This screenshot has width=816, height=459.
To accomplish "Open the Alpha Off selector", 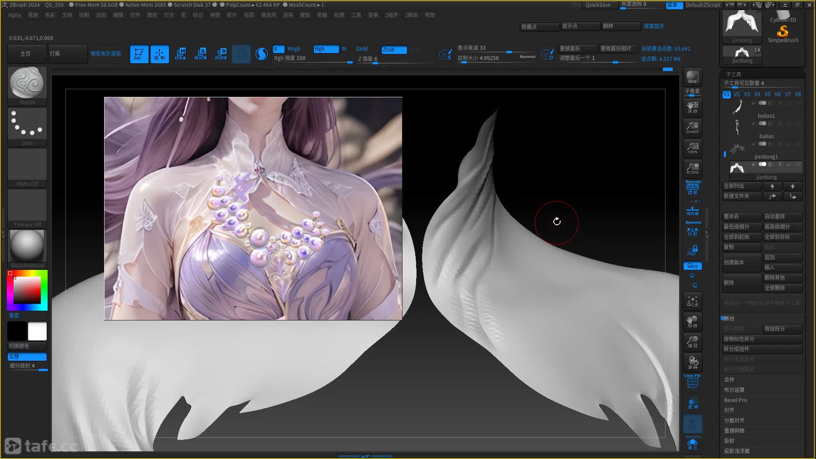I will [x=27, y=167].
